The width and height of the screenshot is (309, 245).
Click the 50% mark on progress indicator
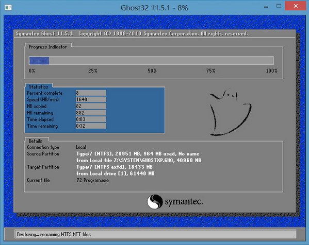[x=152, y=71]
